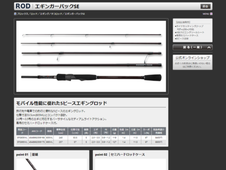Open the MENU link
The image size is (226, 170).
206,14
